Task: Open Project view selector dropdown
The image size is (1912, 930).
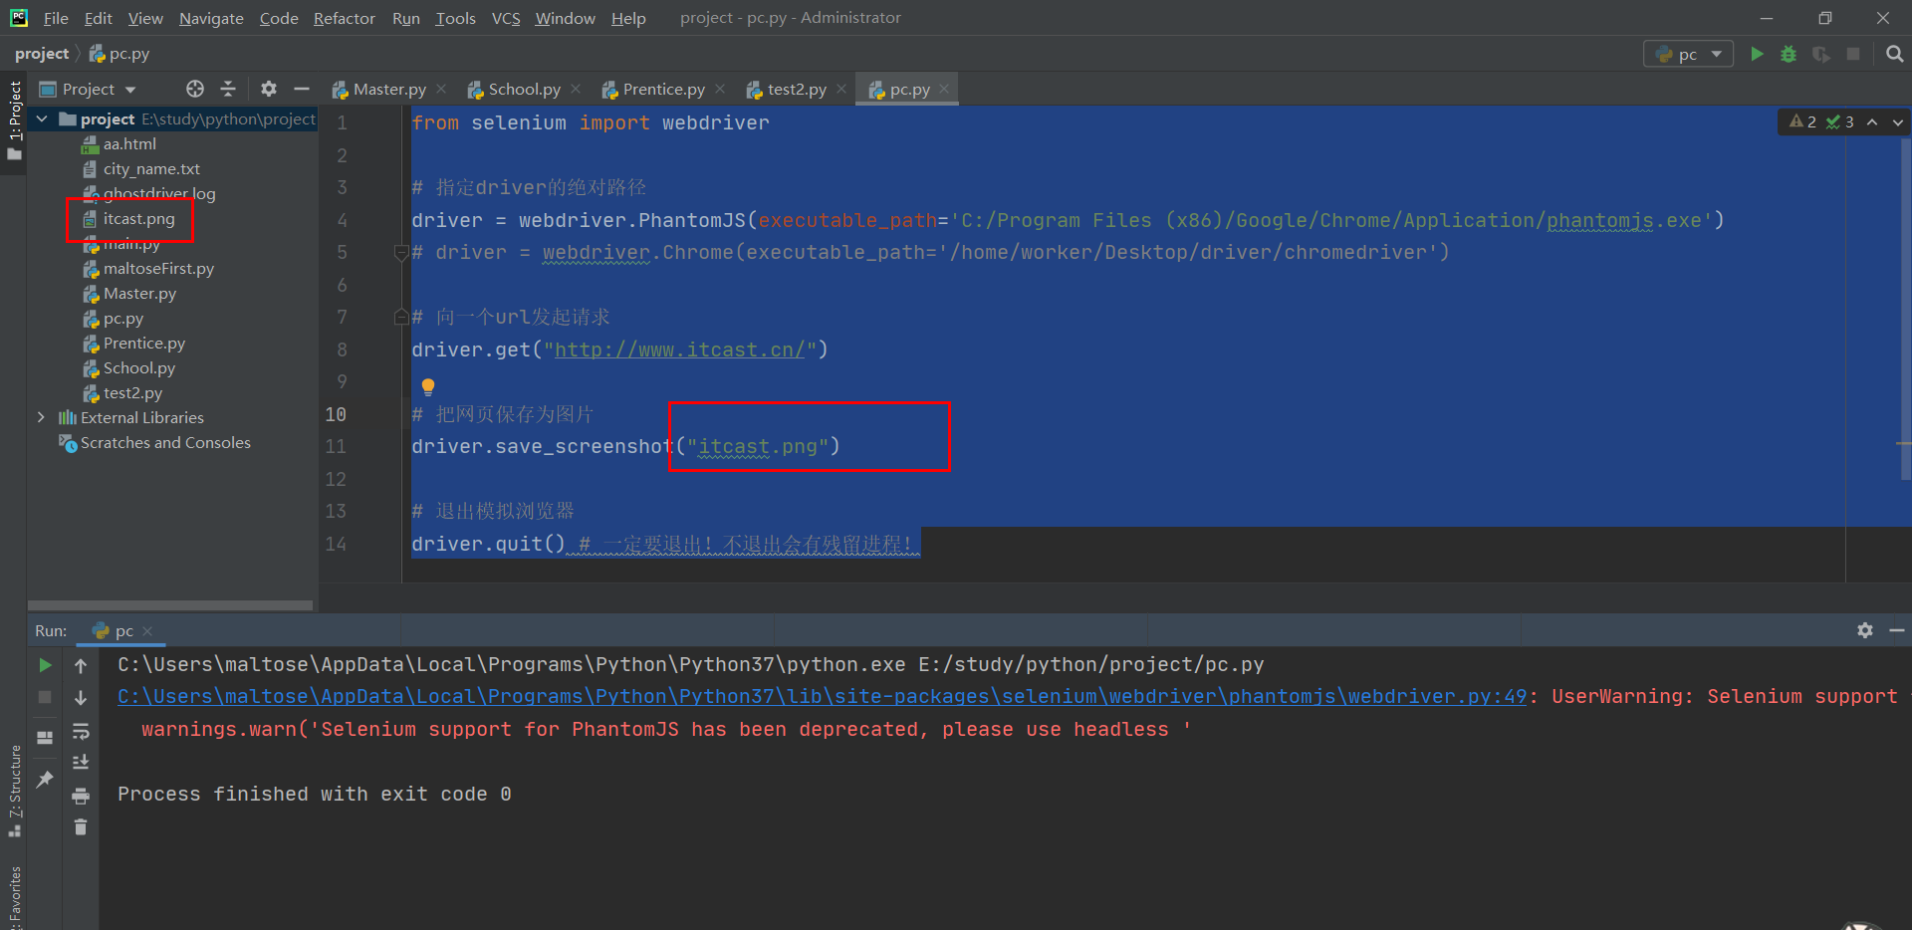Action: click(88, 89)
